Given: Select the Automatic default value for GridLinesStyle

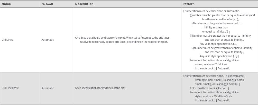Looking at the screenshot, I should (48, 88).
